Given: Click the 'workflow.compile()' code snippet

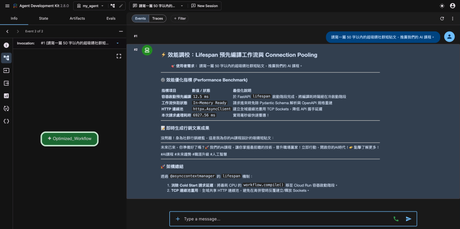Looking at the screenshot, I should pos(264,185).
